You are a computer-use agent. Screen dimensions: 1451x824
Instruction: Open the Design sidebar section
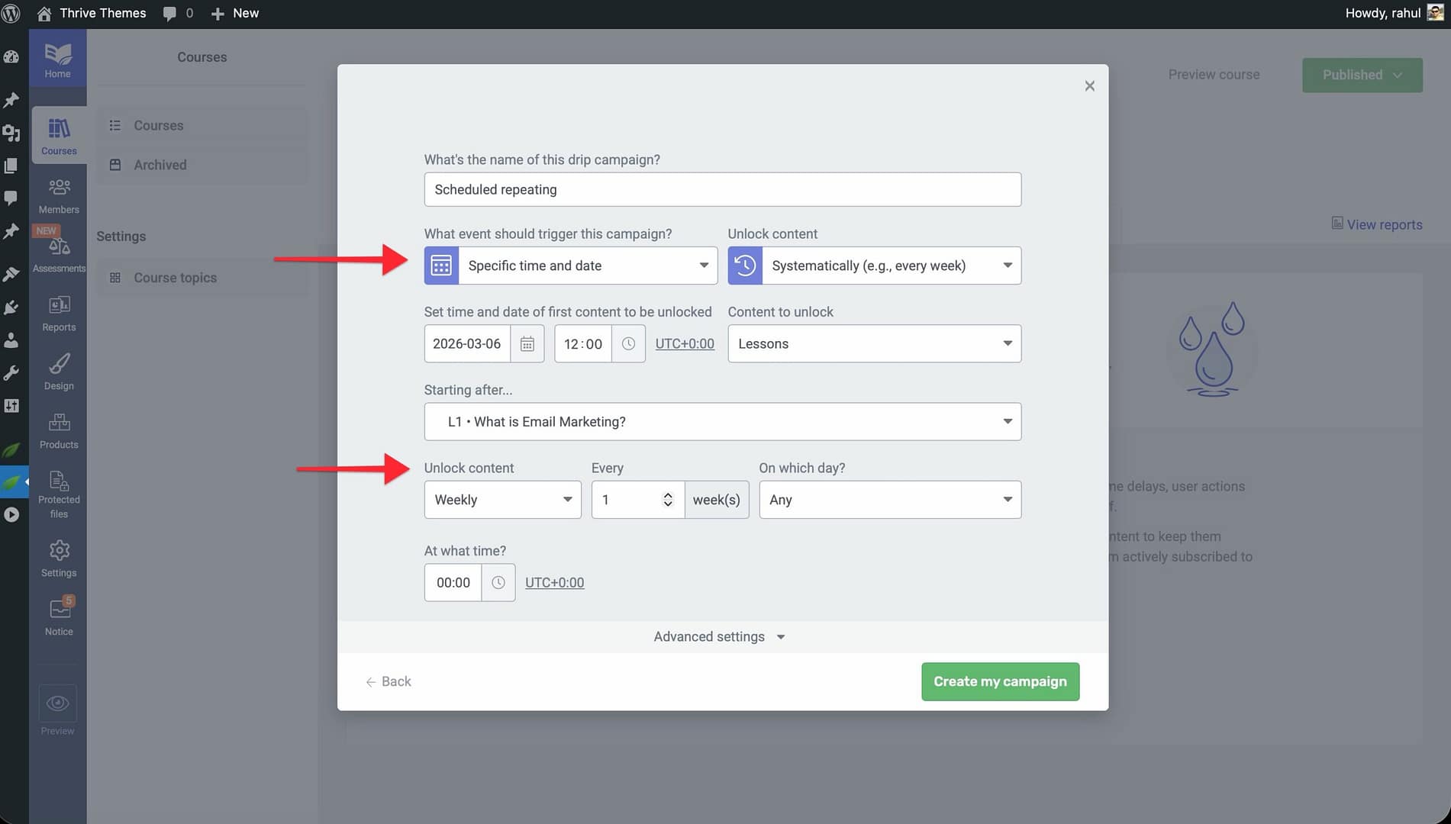point(59,372)
